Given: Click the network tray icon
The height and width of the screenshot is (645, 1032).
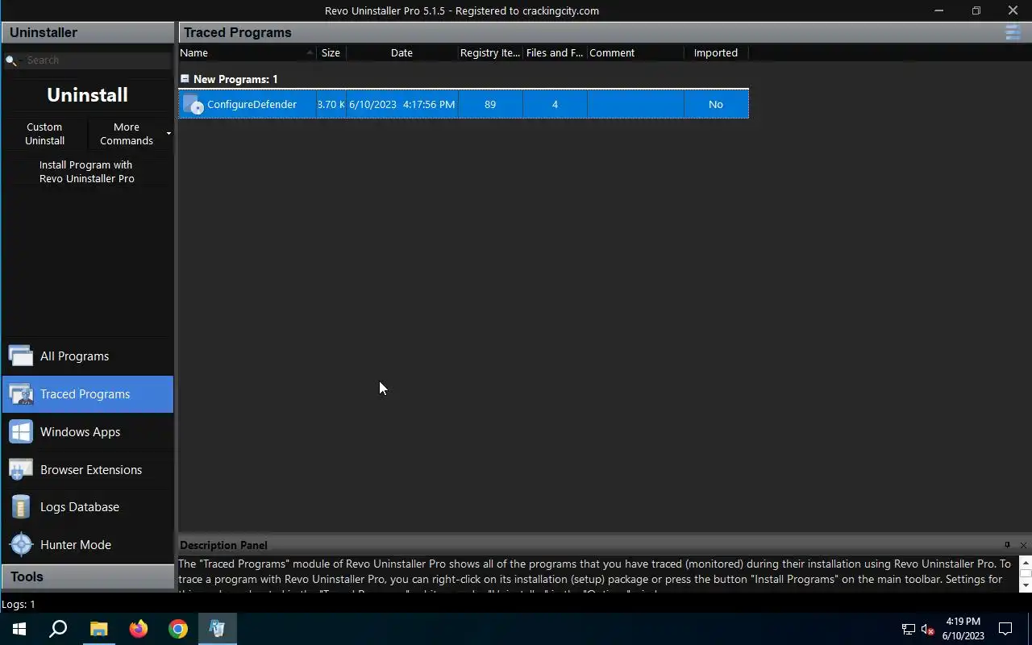Looking at the screenshot, I should (908, 629).
